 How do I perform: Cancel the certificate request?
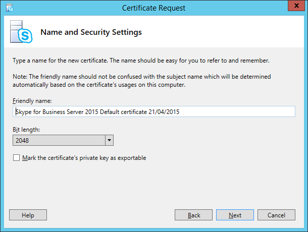(276, 215)
